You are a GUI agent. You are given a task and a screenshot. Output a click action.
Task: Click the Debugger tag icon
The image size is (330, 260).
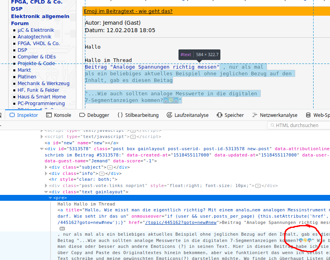coord(82,115)
